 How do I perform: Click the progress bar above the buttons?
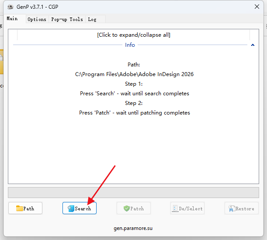pyautogui.click(x=134, y=193)
